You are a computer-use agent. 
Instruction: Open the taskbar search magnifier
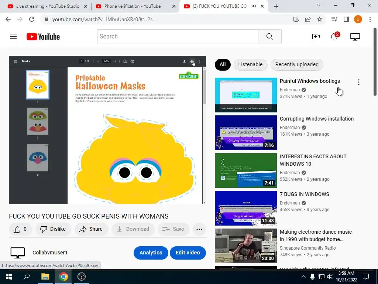pyautogui.click(x=27, y=277)
